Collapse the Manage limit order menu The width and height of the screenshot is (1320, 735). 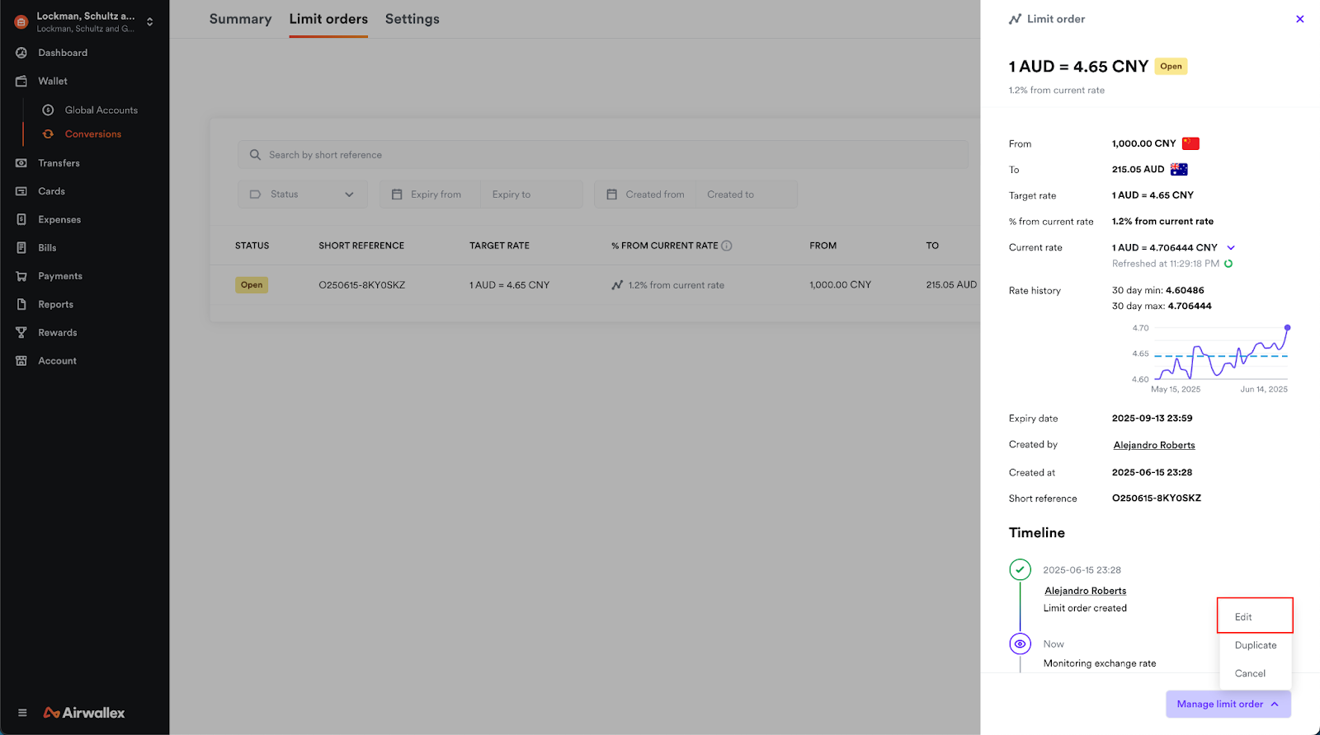1228,704
